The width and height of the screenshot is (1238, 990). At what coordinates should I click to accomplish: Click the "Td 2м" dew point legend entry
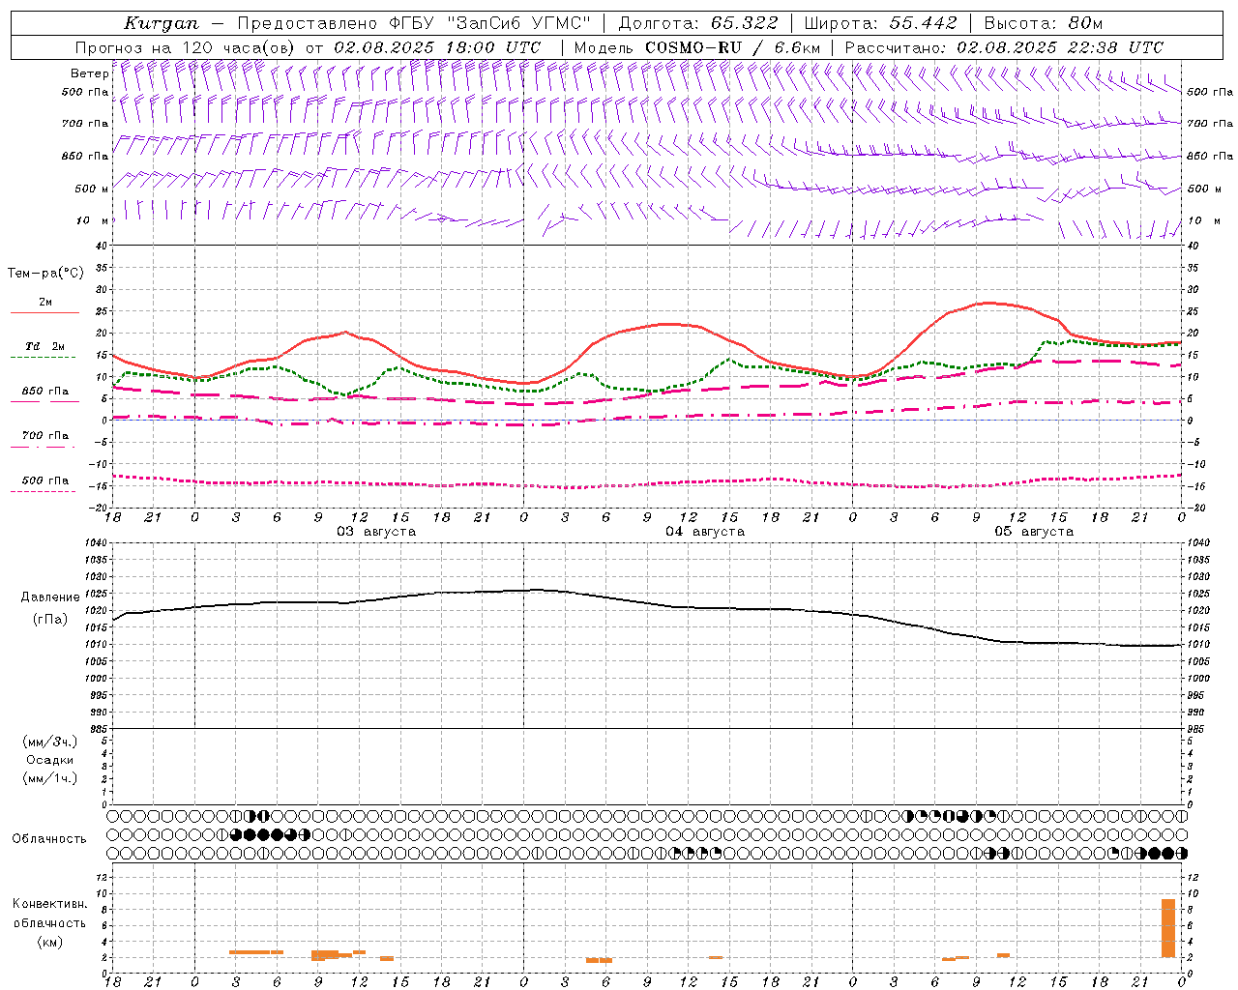pyautogui.click(x=44, y=346)
